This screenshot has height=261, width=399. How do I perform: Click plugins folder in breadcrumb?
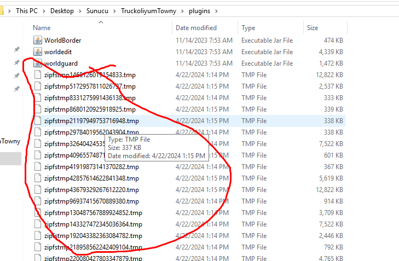coord(199,11)
